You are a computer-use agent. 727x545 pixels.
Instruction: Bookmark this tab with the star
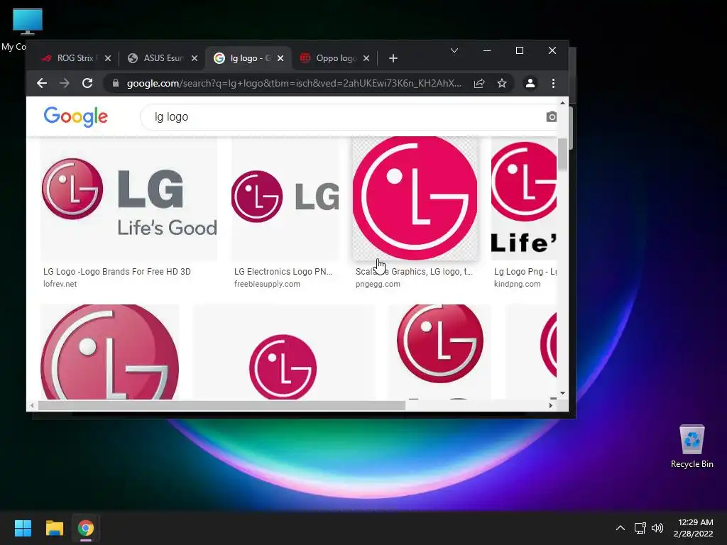tap(502, 84)
